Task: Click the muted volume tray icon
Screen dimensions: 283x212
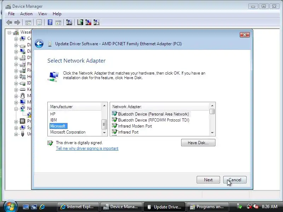Action: pos(256,206)
